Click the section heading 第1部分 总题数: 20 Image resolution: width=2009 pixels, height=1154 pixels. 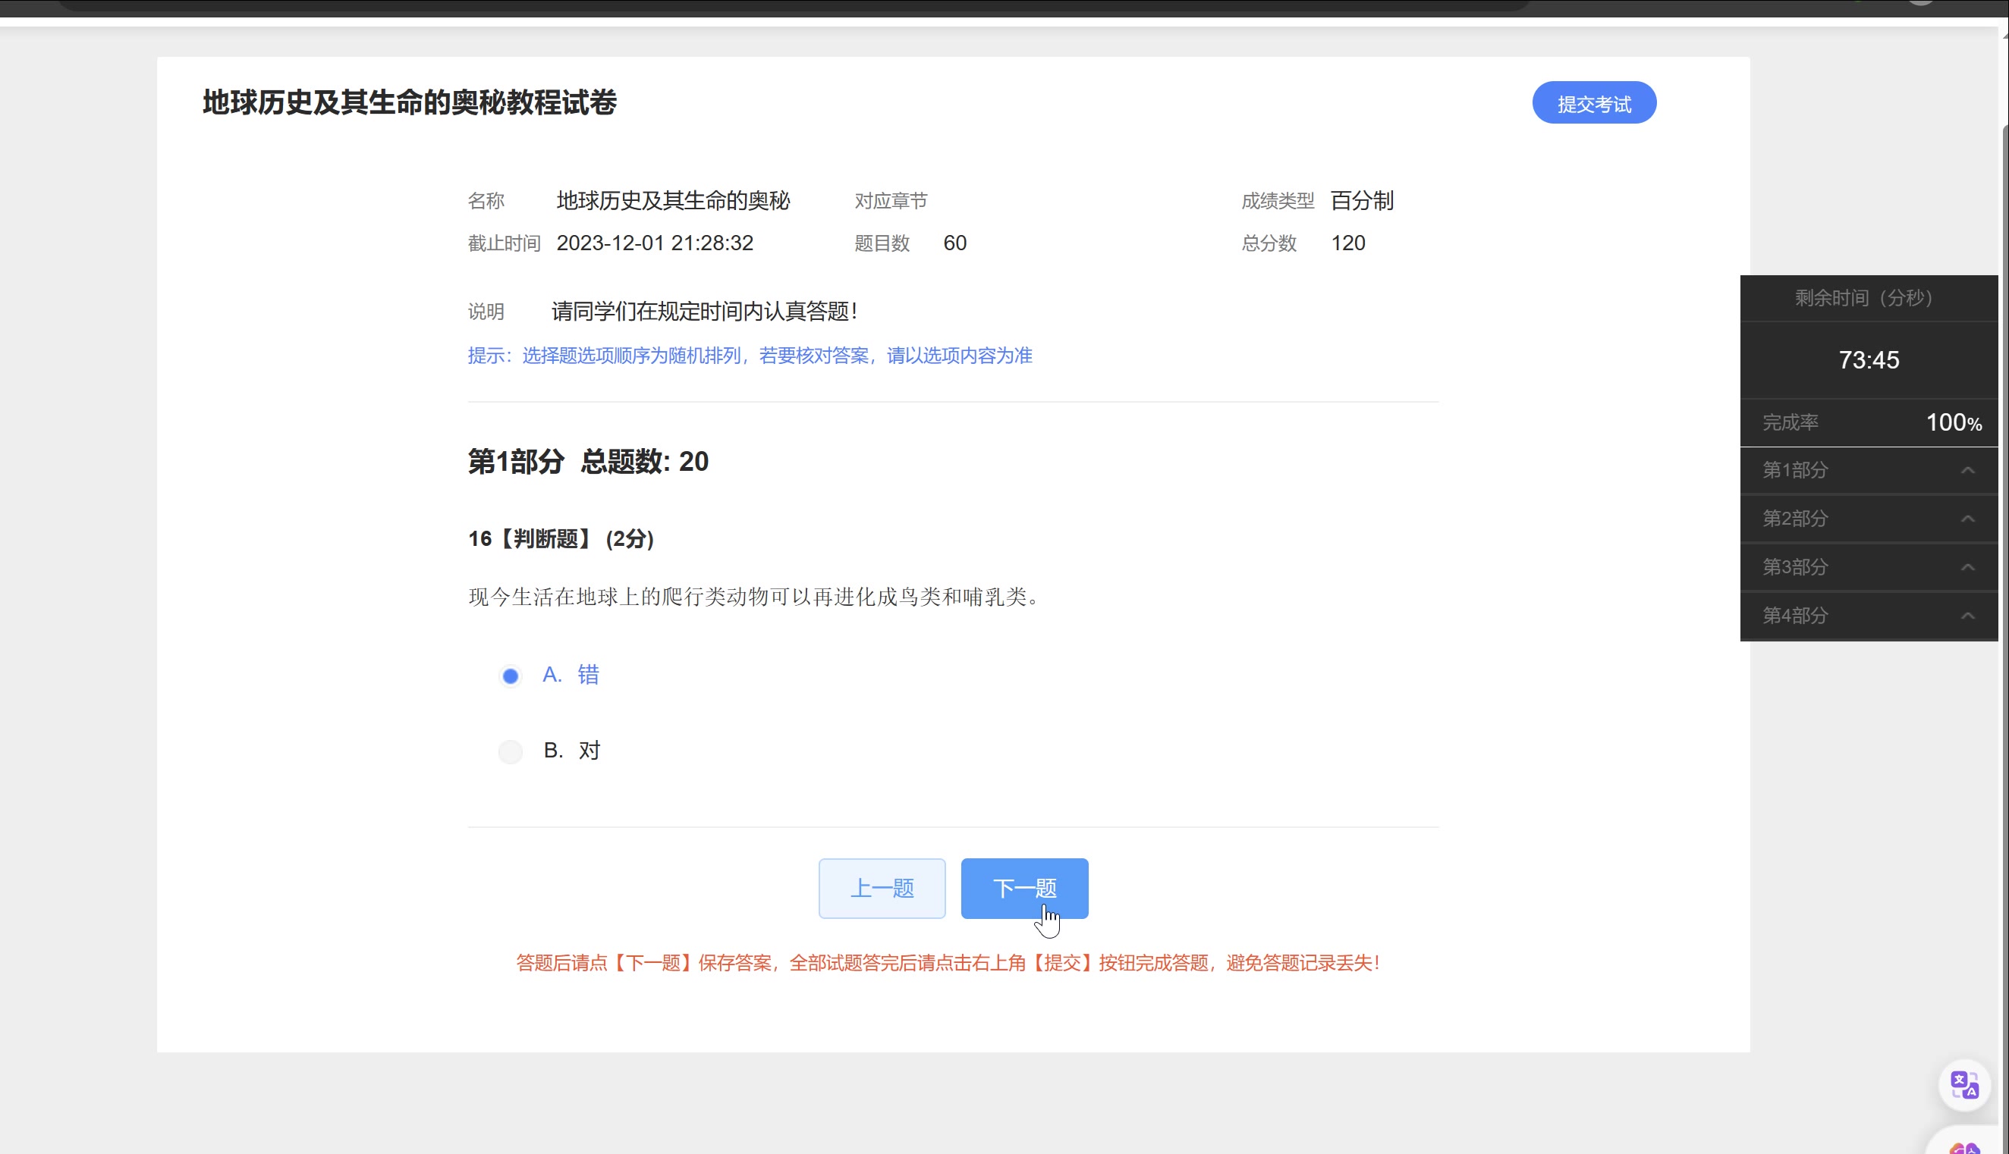[588, 461]
